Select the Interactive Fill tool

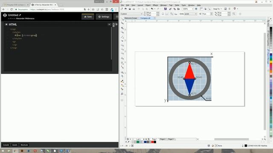(122, 85)
